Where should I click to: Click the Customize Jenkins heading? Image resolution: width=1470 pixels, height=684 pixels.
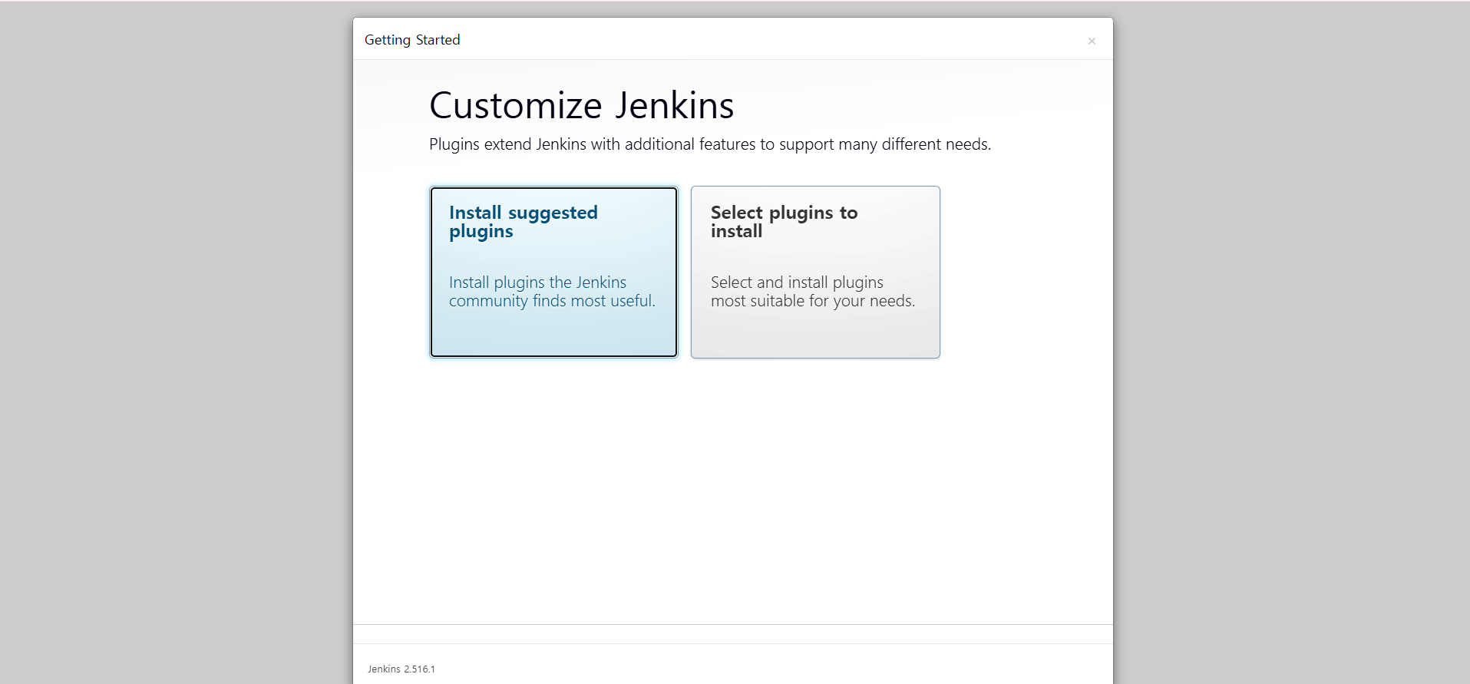click(581, 105)
